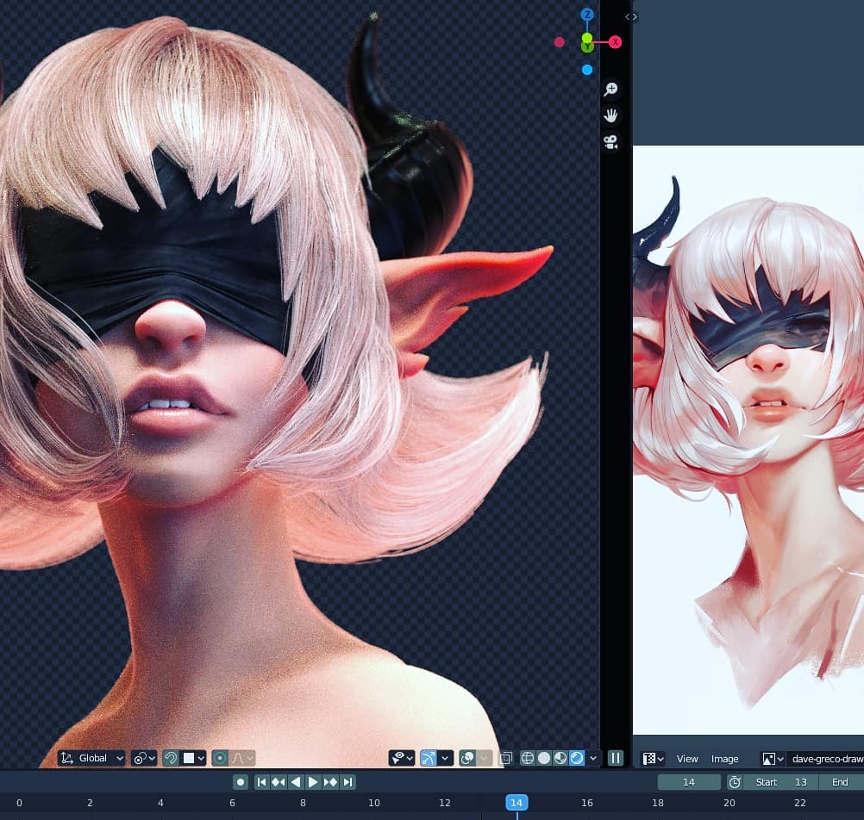The image size is (864, 820).
Task: Toggle the show gizmo button
Action: point(429,758)
